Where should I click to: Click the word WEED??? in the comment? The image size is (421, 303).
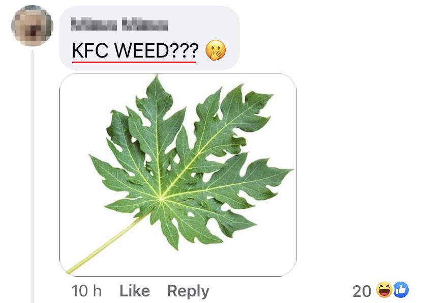[x=157, y=50]
